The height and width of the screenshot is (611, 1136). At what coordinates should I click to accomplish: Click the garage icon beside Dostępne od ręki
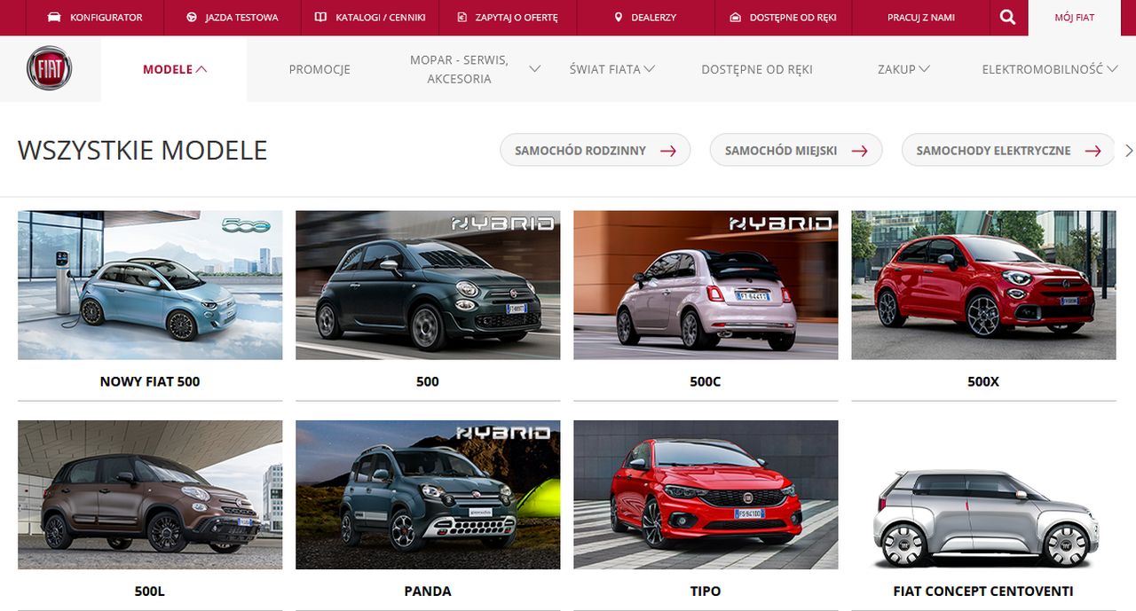click(735, 17)
